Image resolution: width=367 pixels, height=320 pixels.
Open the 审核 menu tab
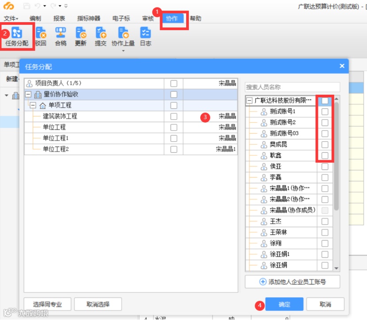[x=148, y=19]
